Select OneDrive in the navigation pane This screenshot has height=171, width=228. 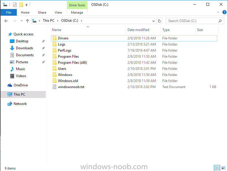(21, 85)
